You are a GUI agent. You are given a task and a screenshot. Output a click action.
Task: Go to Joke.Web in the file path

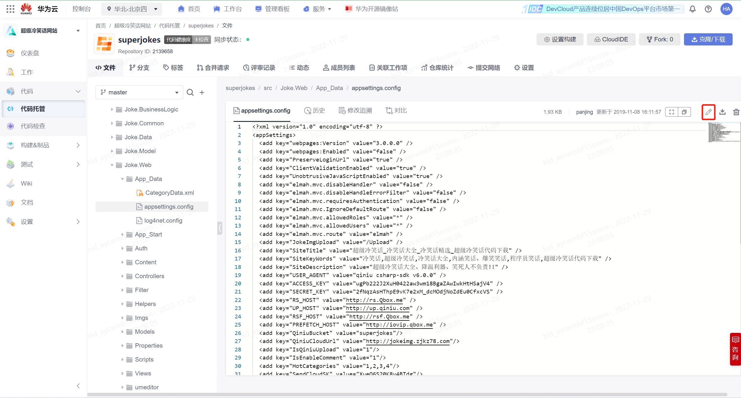(x=294, y=88)
